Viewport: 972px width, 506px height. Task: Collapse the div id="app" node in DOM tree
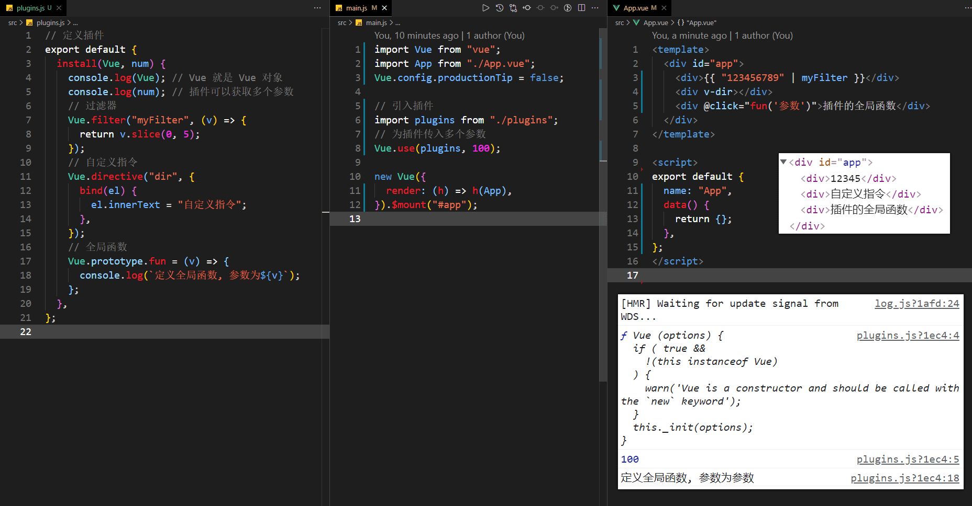point(783,162)
